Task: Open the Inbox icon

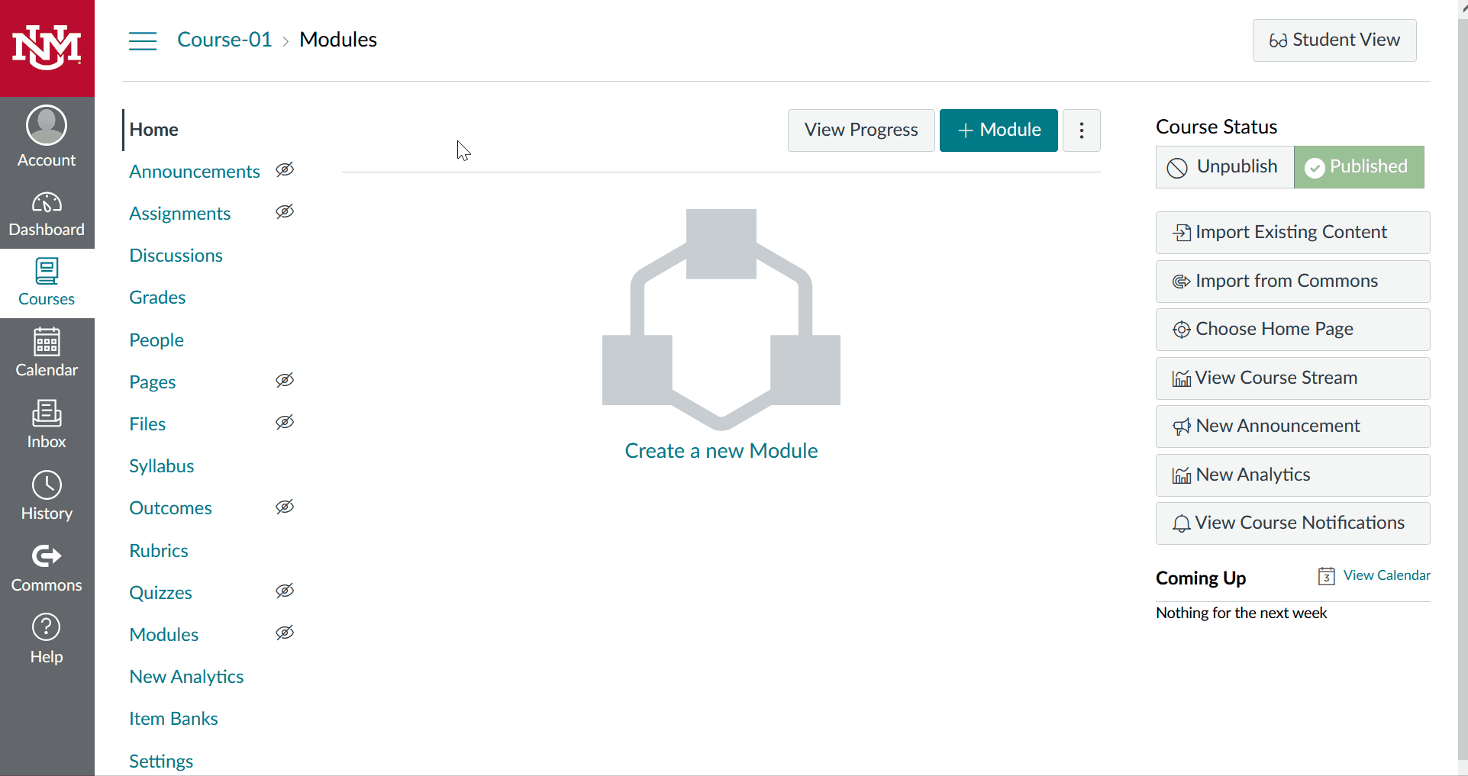Action: click(x=47, y=413)
